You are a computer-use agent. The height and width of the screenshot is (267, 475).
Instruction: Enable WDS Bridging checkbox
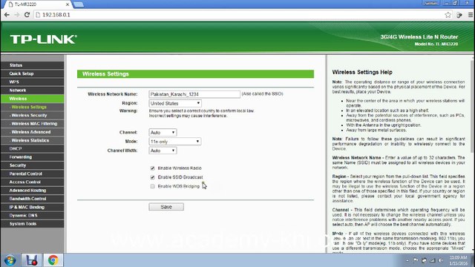tap(152, 186)
